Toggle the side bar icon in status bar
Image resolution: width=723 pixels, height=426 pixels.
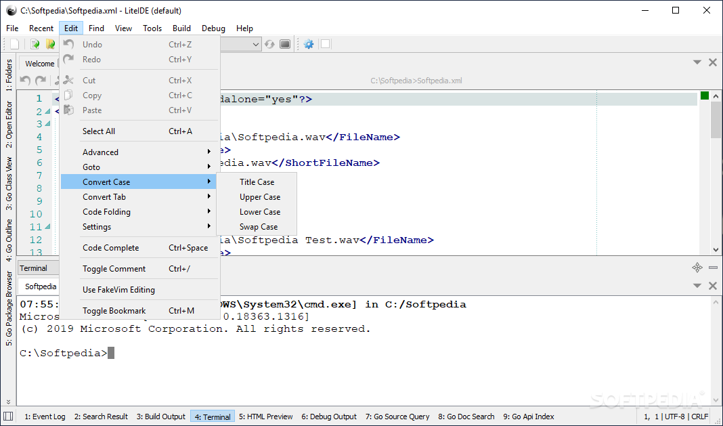(x=8, y=417)
